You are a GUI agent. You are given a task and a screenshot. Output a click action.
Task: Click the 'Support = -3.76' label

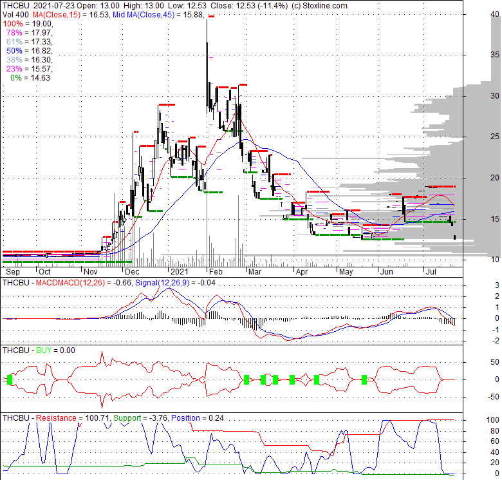pyautogui.click(x=140, y=418)
